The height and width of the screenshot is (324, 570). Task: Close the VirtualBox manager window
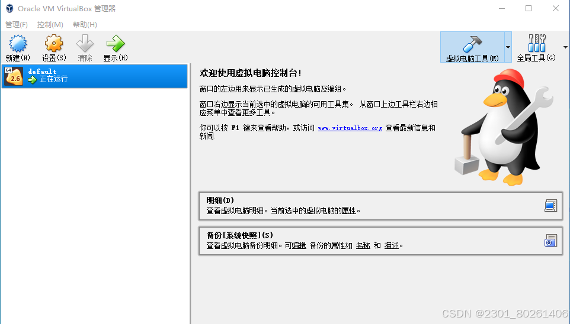[555, 8]
